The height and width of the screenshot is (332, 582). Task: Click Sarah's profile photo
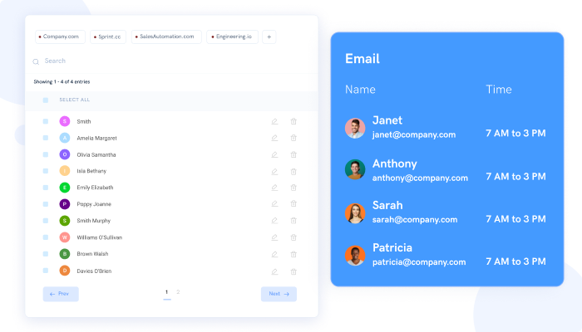pyautogui.click(x=355, y=213)
